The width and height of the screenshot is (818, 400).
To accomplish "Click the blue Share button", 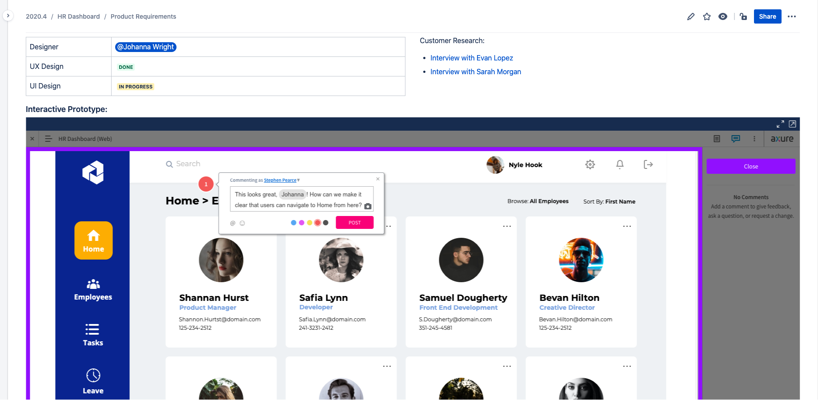I will pyautogui.click(x=767, y=16).
